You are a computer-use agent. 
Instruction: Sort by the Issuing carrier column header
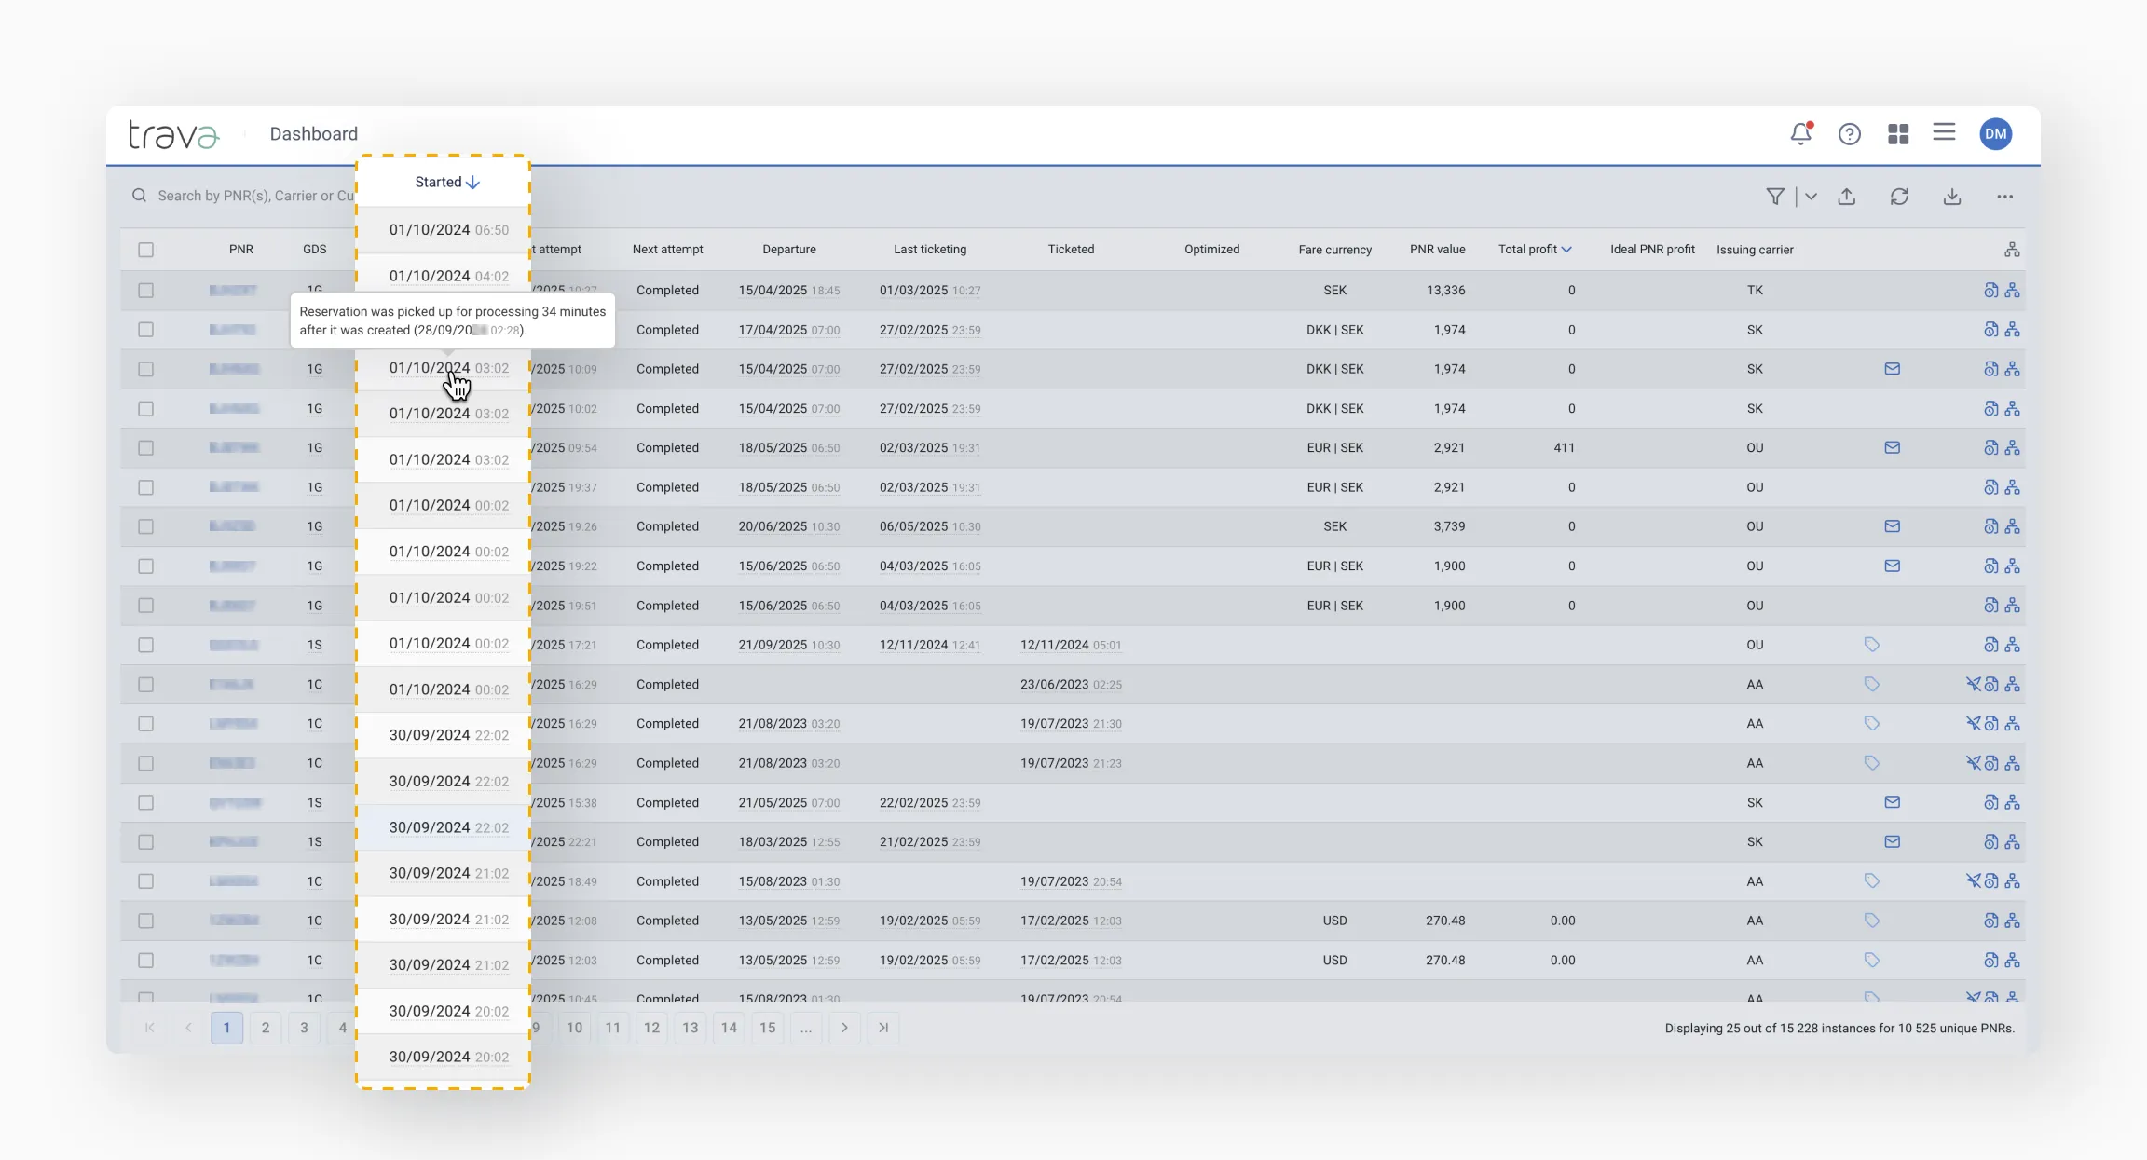point(1755,250)
